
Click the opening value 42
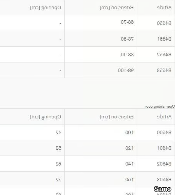click(x=58, y=133)
